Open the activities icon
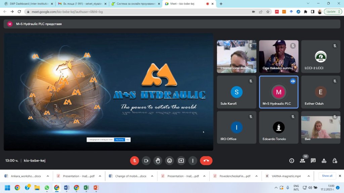The image size is (344, 193). pyautogui.click(x=324, y=160)
